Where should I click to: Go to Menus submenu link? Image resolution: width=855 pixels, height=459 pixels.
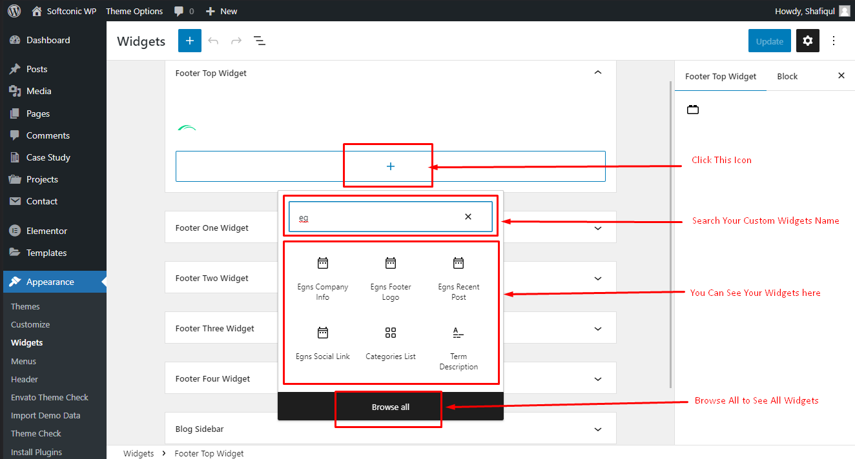point(24,361)
